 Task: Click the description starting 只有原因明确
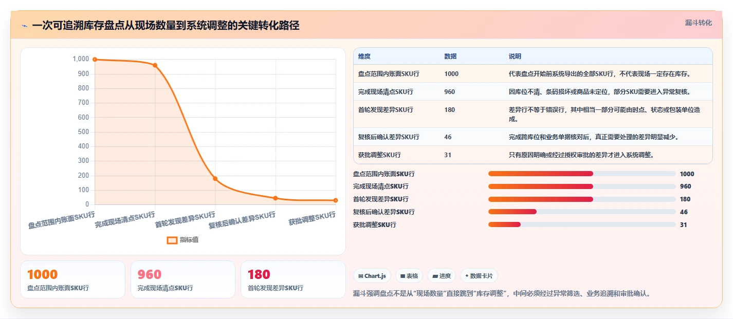click(581, 155)
